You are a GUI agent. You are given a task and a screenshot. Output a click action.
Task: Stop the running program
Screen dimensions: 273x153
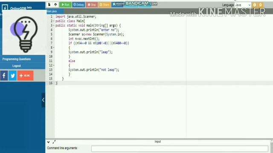coord(92,5)
